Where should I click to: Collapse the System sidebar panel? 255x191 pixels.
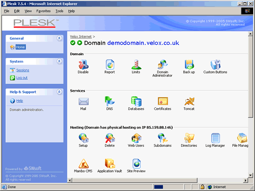(59, 62)
